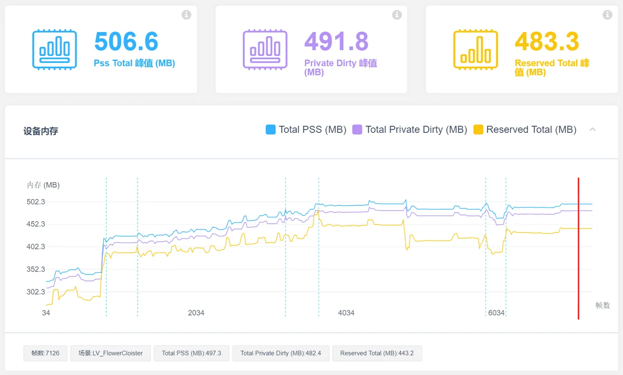The image size is (623, 375).
Task: Click the 6034 x-axis frame label
Action: (496, 313)
